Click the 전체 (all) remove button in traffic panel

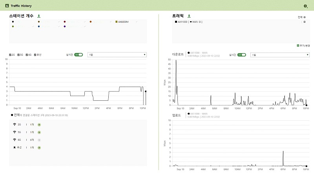[x=305, y=17]
